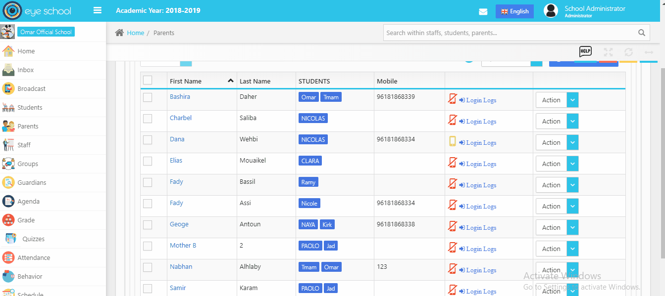Click the school avatar picture in sidebar
Viewport: 665px width, 296px height.
[7, 32]
